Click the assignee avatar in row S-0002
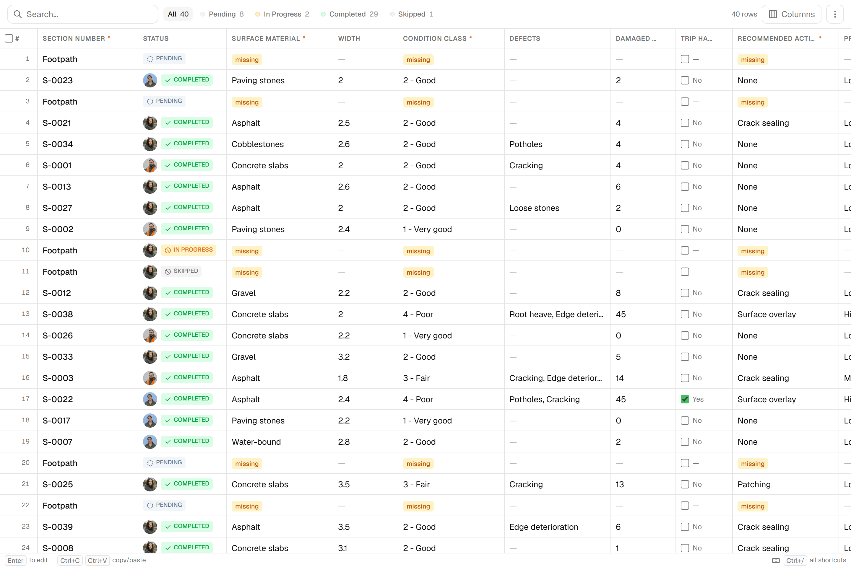851x567 pixels. point(150,229)
